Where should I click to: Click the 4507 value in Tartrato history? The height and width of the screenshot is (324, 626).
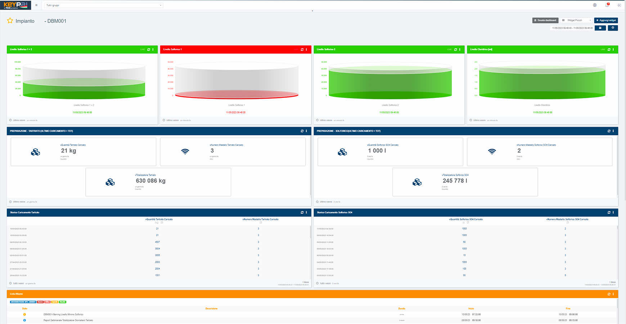click(x=157, y=242)
